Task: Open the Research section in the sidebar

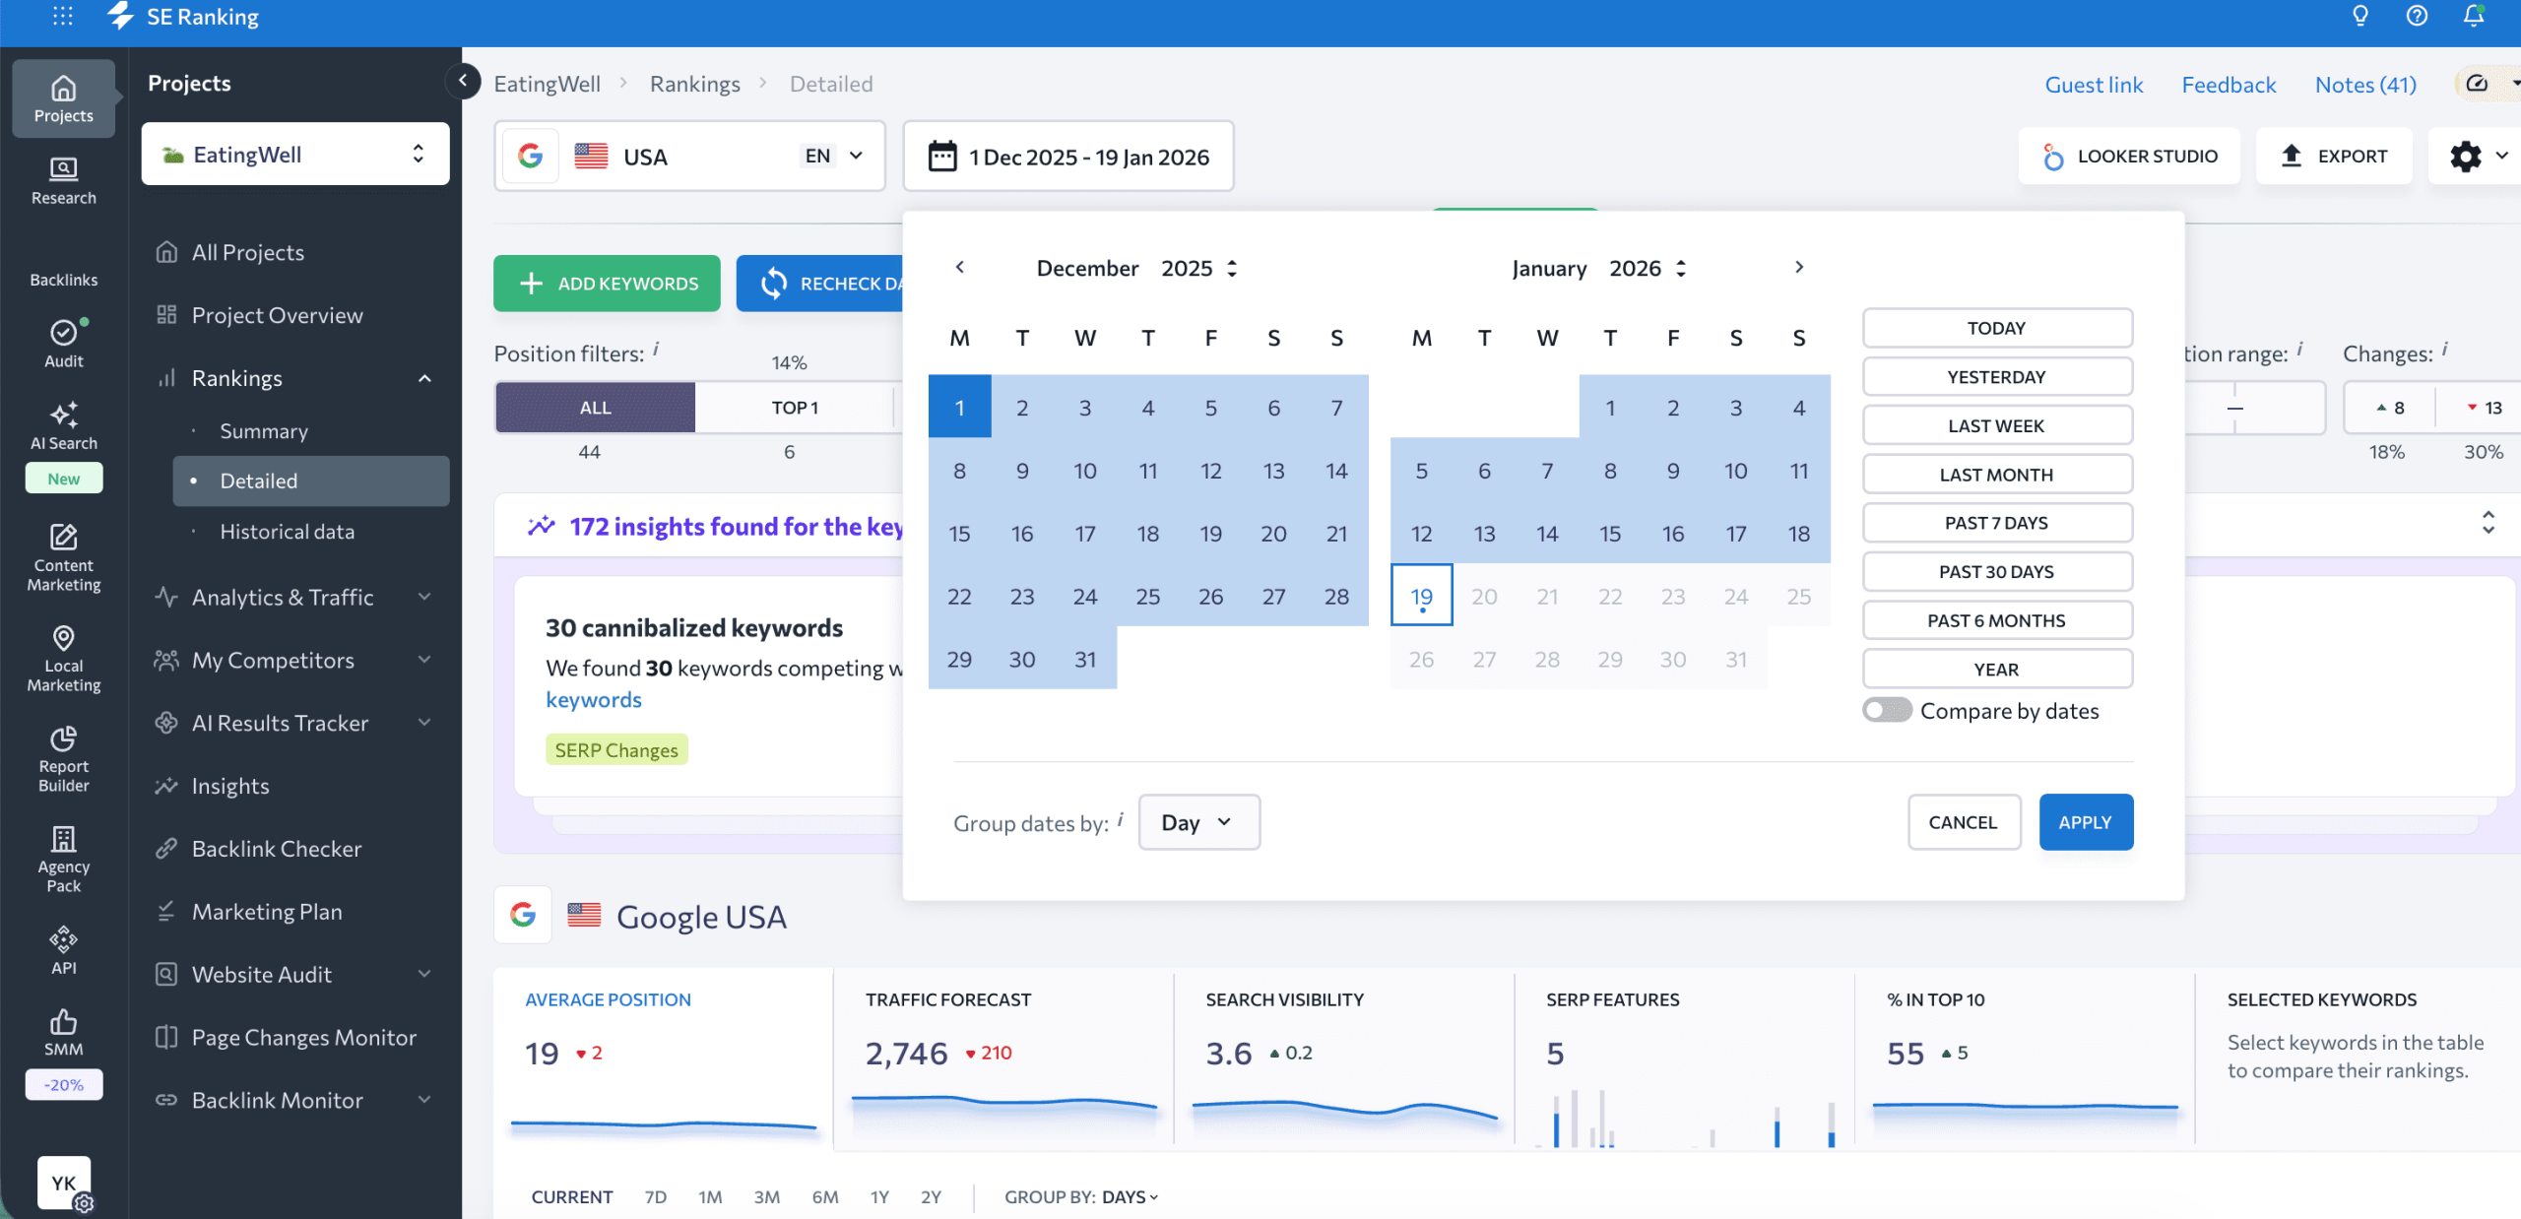Action: coord(62,181)
